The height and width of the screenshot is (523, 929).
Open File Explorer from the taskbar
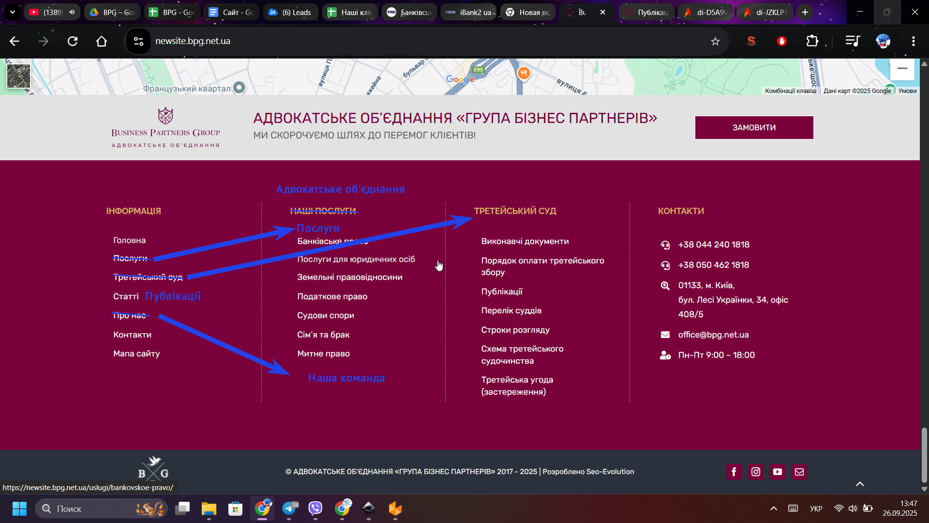pos(209,508)
